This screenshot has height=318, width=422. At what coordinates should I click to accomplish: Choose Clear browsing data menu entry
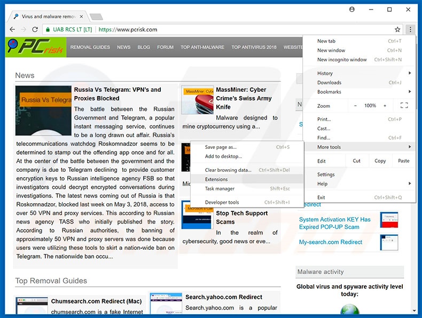point(228,170)
